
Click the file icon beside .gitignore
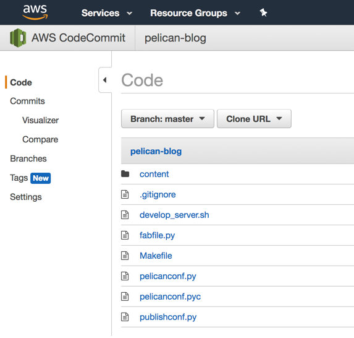point(125,194)
